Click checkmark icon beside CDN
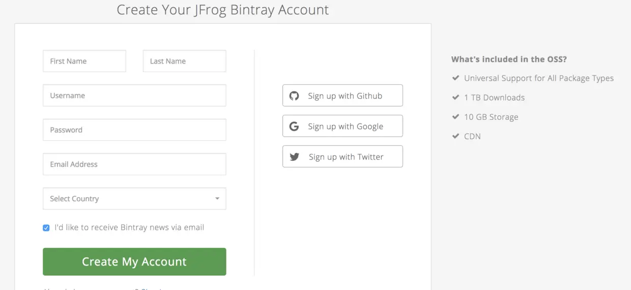The width and height of the screenshot is (631, 290). click(x=455, y=136)
